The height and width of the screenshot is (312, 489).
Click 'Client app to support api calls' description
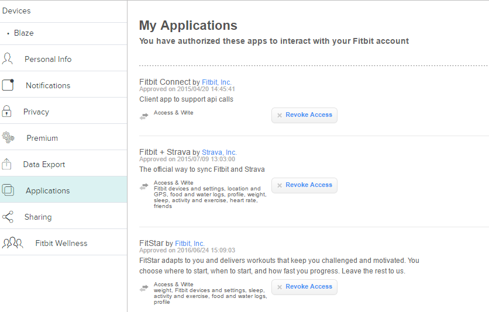click(186, 99)
